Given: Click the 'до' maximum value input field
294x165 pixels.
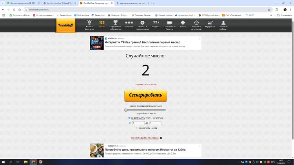Looking at the screenshot, I should (155, 123).
